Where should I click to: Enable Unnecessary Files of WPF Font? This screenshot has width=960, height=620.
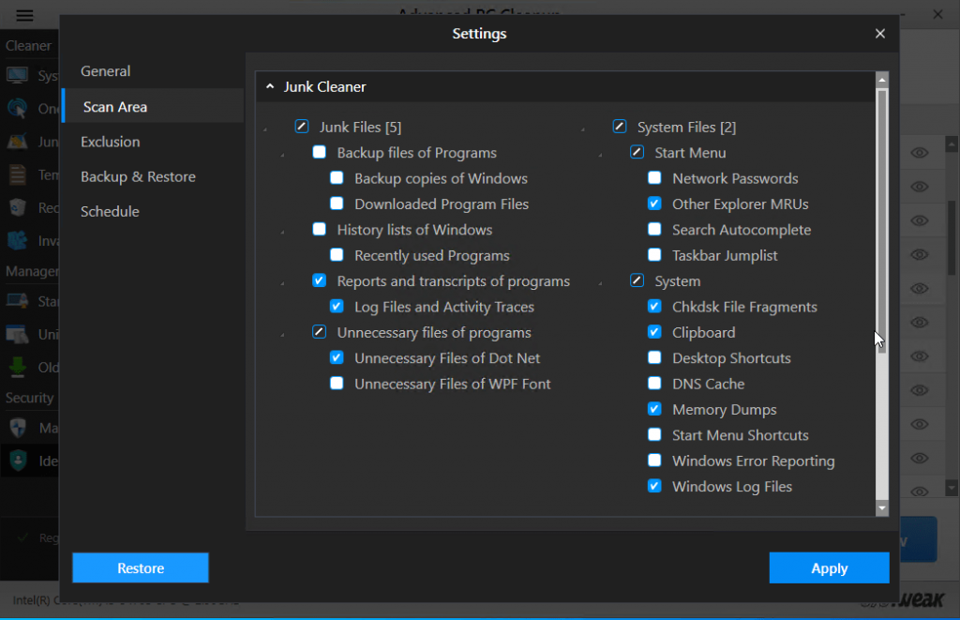[x=337, y=383]
